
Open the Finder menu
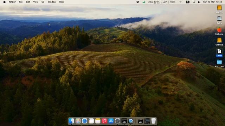click(x=12, y=2)
